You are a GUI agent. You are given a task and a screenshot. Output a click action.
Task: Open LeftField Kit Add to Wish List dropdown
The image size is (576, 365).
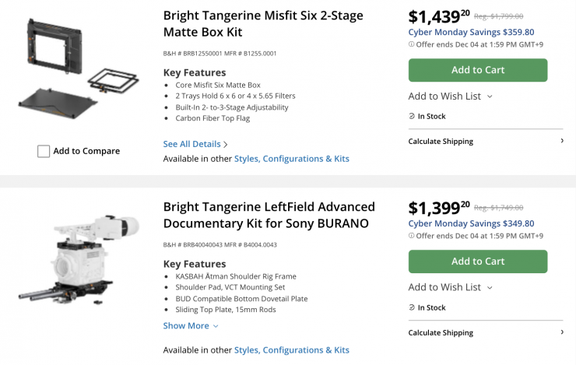pyautogui.click(x=450, y=287)
